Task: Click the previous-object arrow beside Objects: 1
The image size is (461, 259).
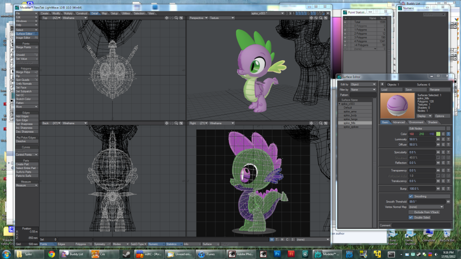Action: click(x=382, y=84)
